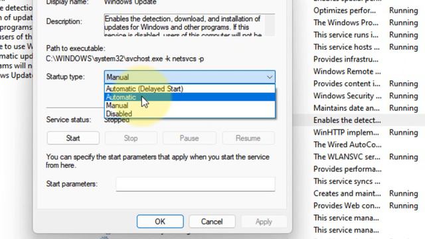Screen dimensions: 425x239
Task: Click the description box scrollbar
Action: [x=270, y=25]
